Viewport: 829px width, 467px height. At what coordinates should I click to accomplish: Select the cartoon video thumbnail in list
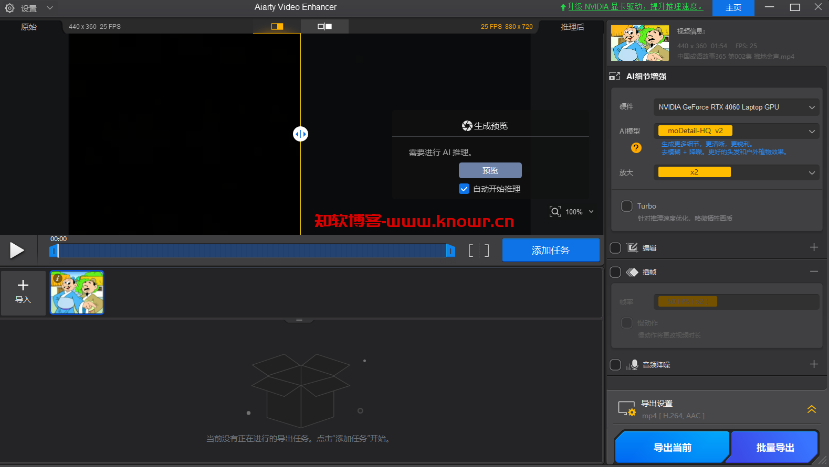click(x=77, y=292)
